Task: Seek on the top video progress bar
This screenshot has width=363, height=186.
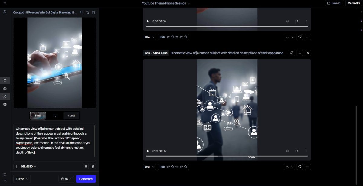Action: (227, 26)
